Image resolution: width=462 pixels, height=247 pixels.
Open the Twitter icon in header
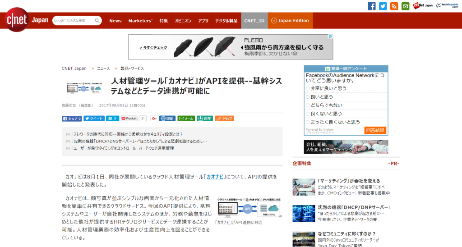pos(383,6)
